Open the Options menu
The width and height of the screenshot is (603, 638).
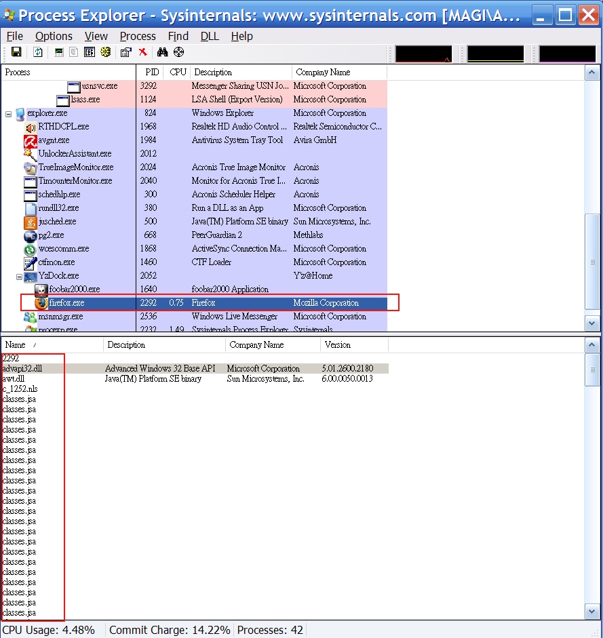click(54, 36)
